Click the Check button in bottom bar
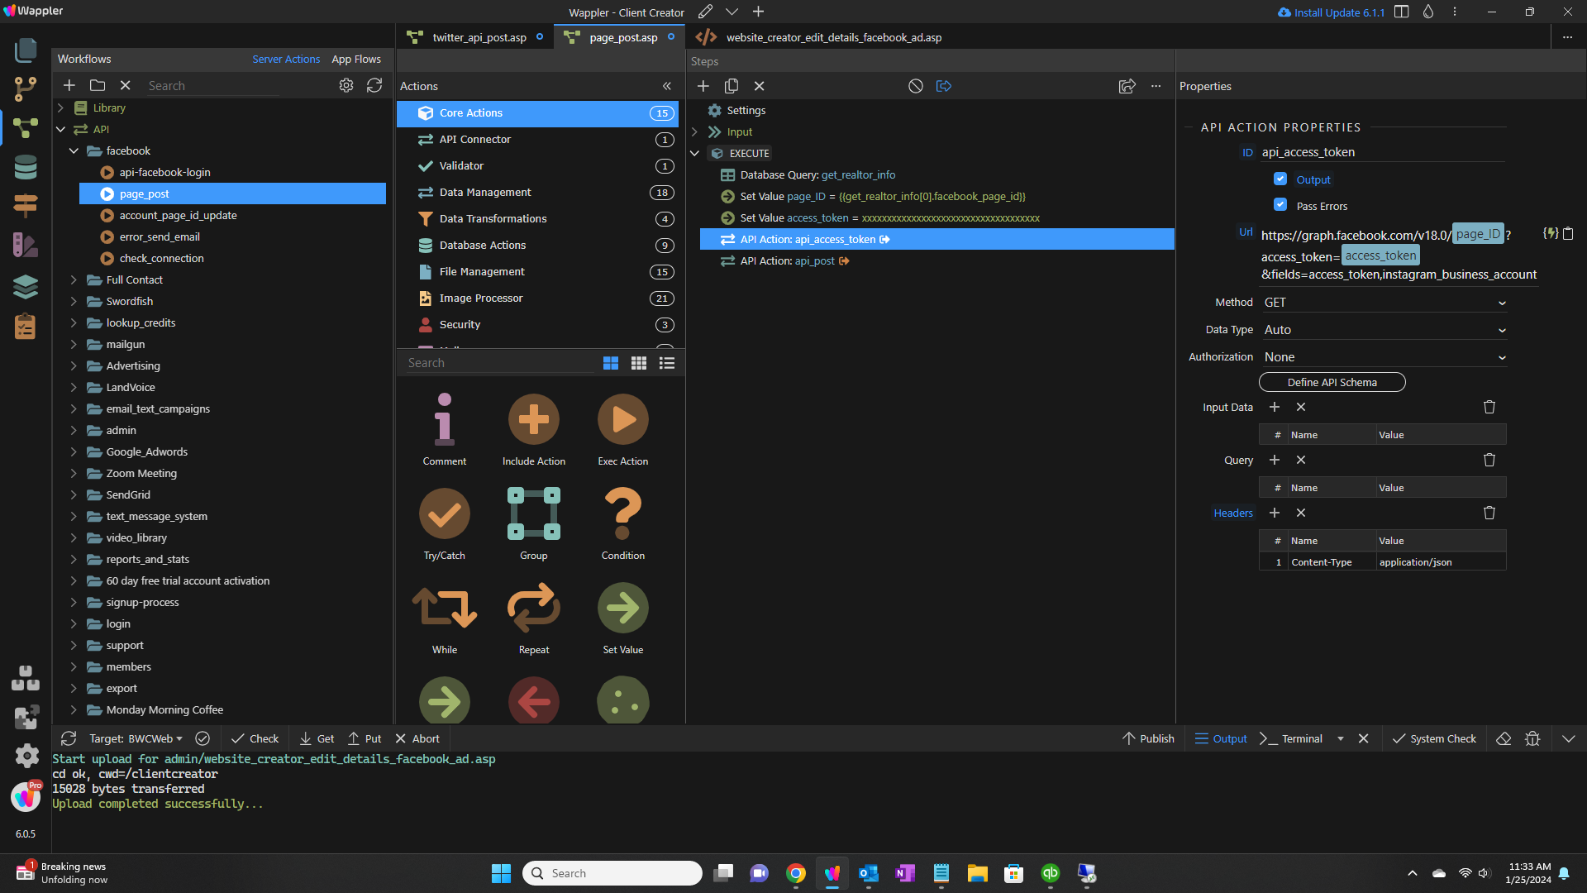The width and height of the screenshot is (1587, 893). pyautogui.click(x=255, y=738)
